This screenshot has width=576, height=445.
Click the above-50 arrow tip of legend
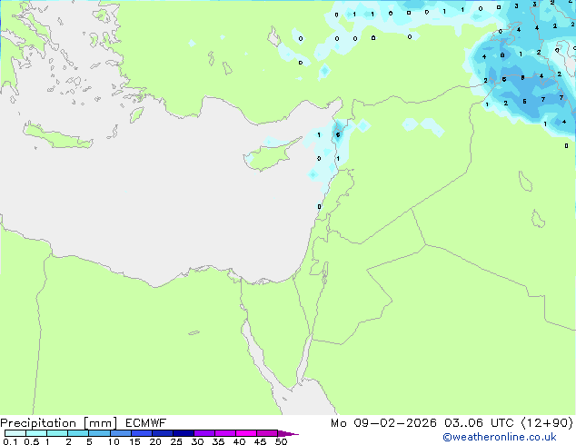click(x=288, y=433)
